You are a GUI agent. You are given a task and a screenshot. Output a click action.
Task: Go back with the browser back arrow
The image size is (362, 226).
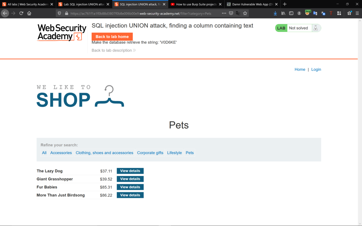tap(5, 13)
